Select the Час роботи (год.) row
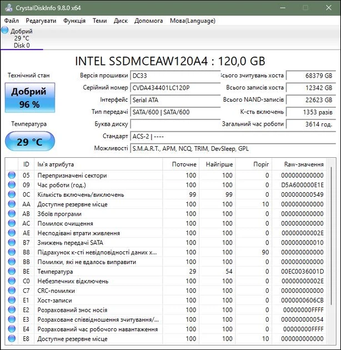Screen dimensions: 341x350 click(x=166, y=185)
